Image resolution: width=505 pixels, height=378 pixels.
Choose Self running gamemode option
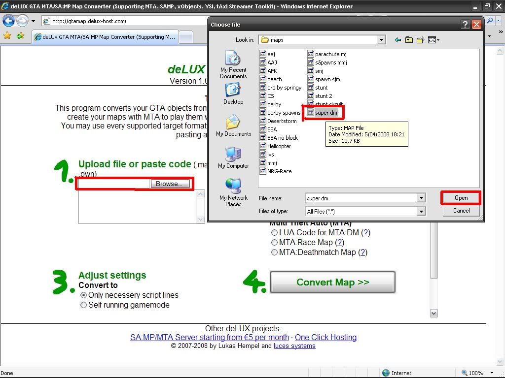[83, 305]
